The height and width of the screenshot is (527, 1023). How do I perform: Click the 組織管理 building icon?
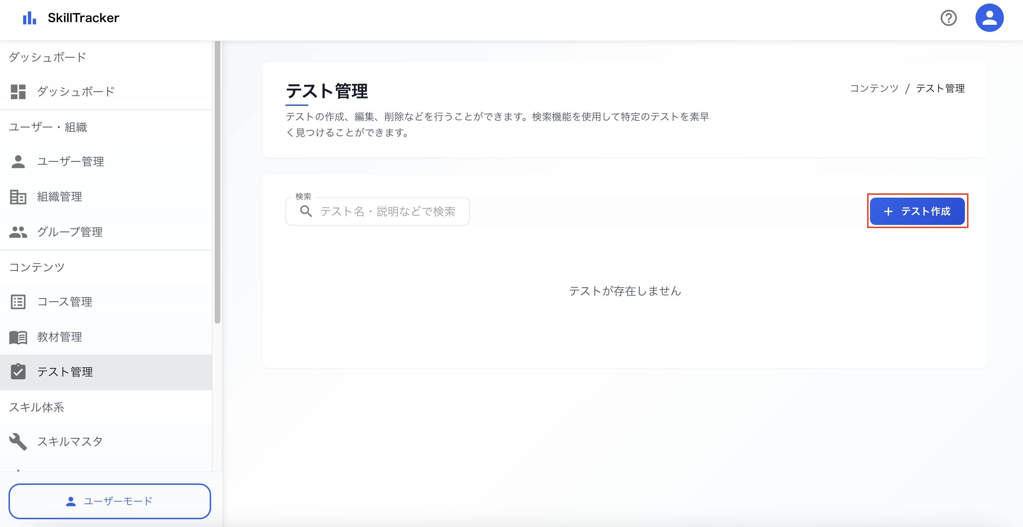point(18,197)
